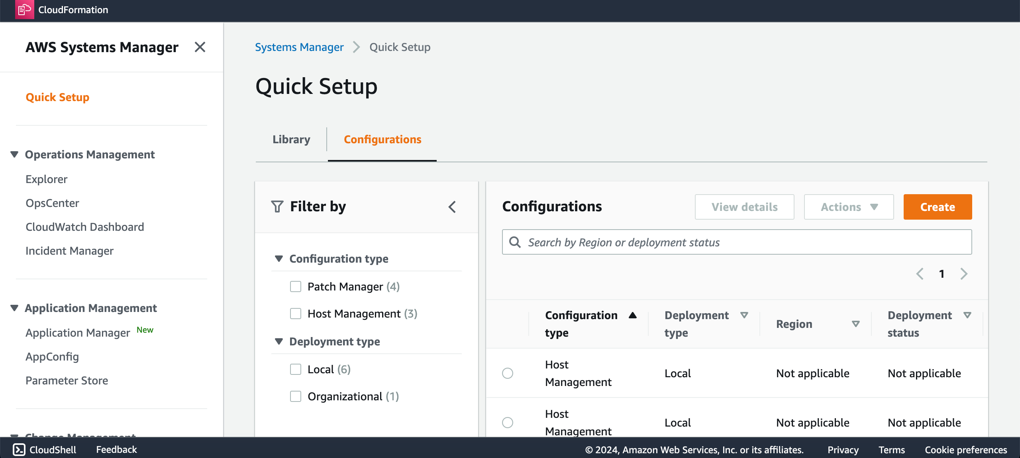
Task: Click the search magnifier icon
Action: (x=515, y=242)
